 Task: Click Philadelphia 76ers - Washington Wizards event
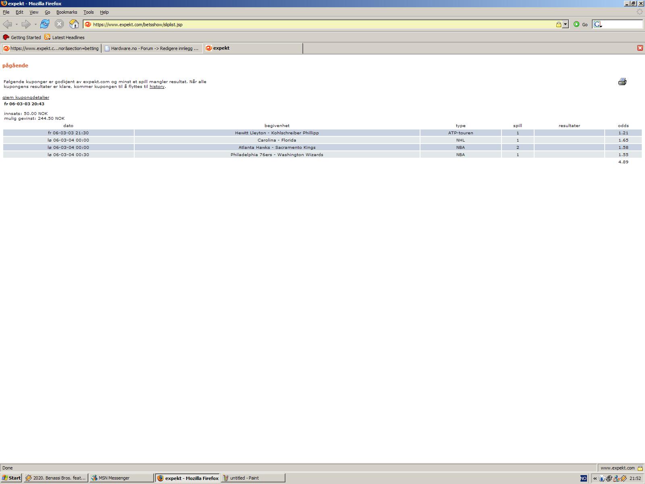277,155
